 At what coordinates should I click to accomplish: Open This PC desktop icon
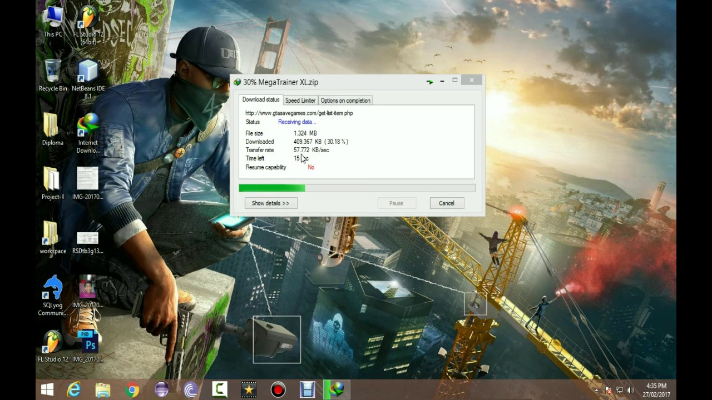tap(53, 22)
